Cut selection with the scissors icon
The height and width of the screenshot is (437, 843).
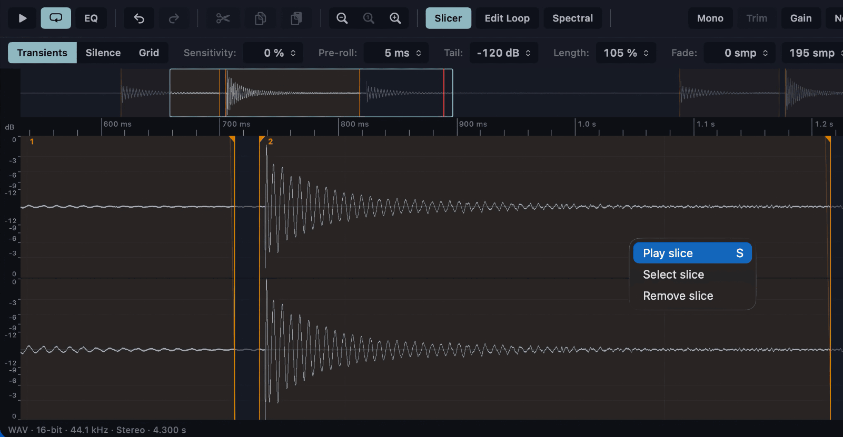(223, 18)
